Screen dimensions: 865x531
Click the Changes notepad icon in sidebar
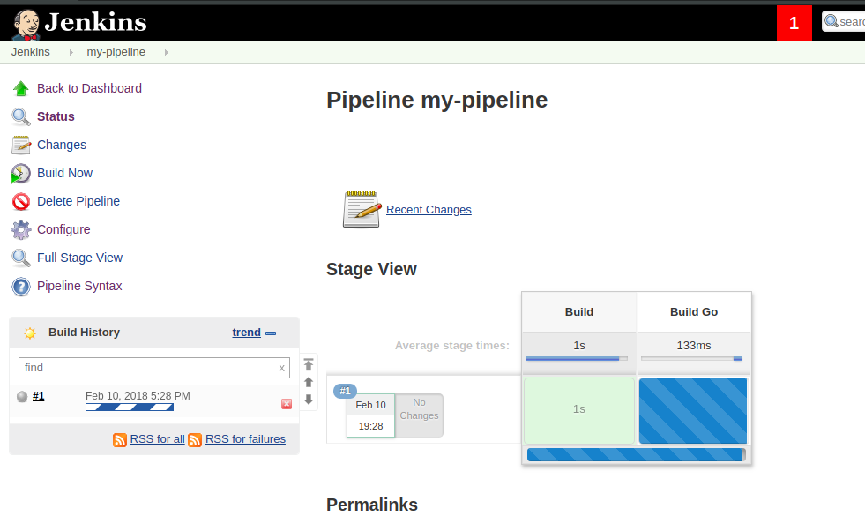click(x=21, y=145)
